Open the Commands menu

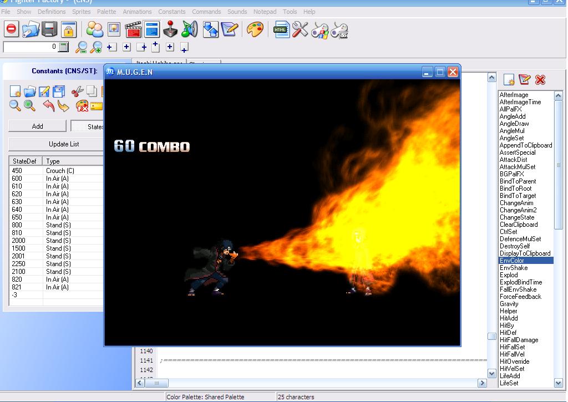(x=206, y=12)
